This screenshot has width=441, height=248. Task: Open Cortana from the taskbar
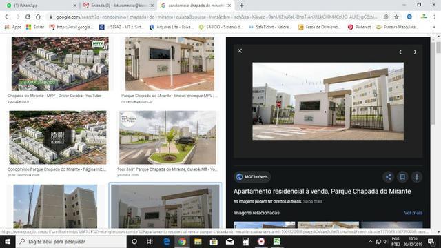134,242
